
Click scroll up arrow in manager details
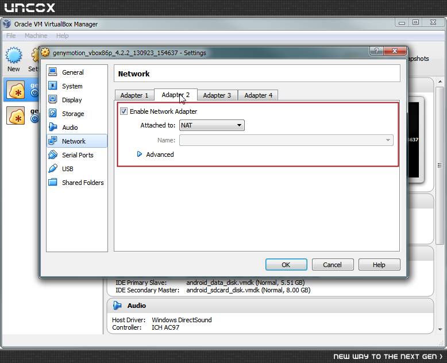pos(440,82)
